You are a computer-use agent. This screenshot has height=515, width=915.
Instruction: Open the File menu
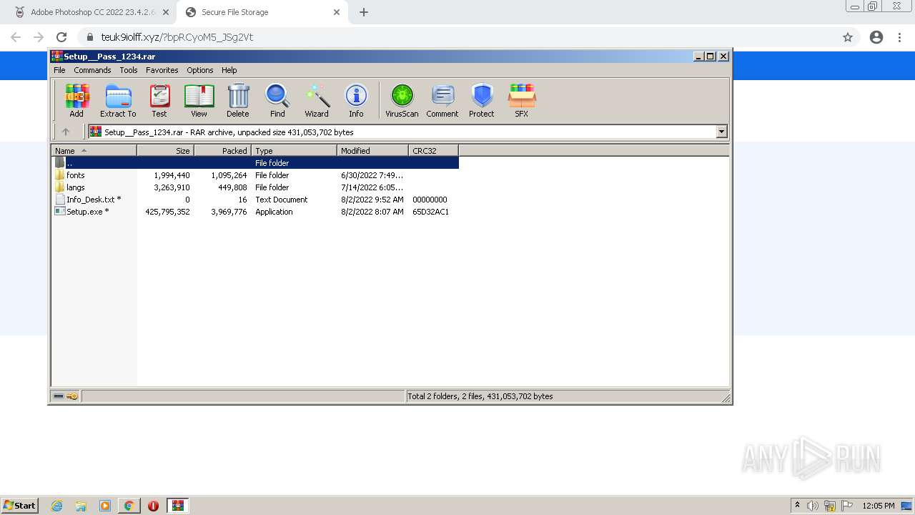(59, 70)
